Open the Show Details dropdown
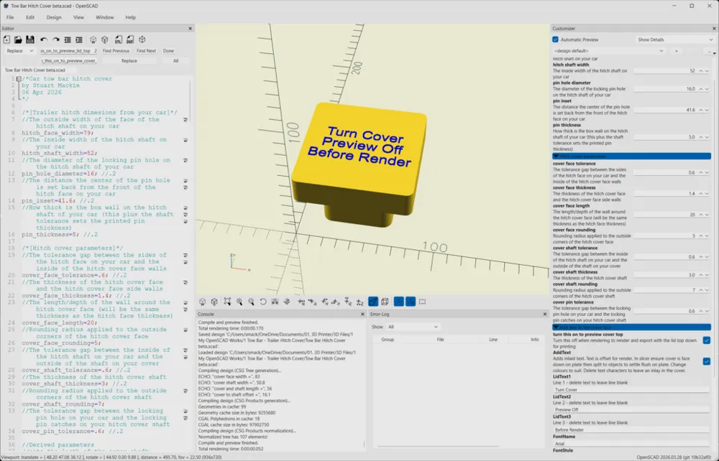 [675, 39]
